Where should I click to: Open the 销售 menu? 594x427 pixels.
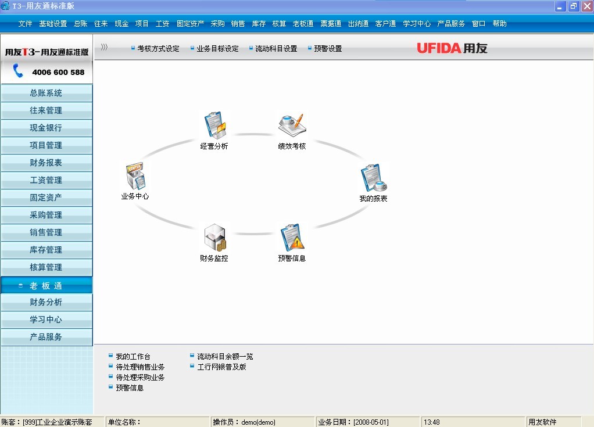(x=238, y=23)
